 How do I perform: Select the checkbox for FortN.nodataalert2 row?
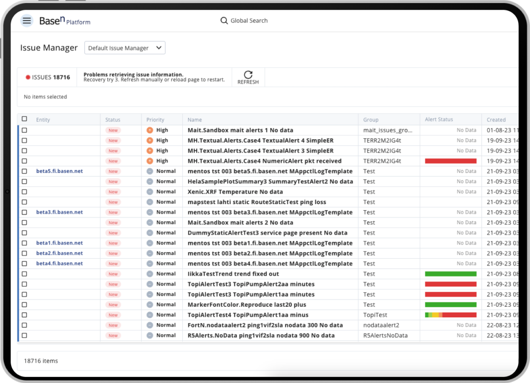click(x=24, y=325)
